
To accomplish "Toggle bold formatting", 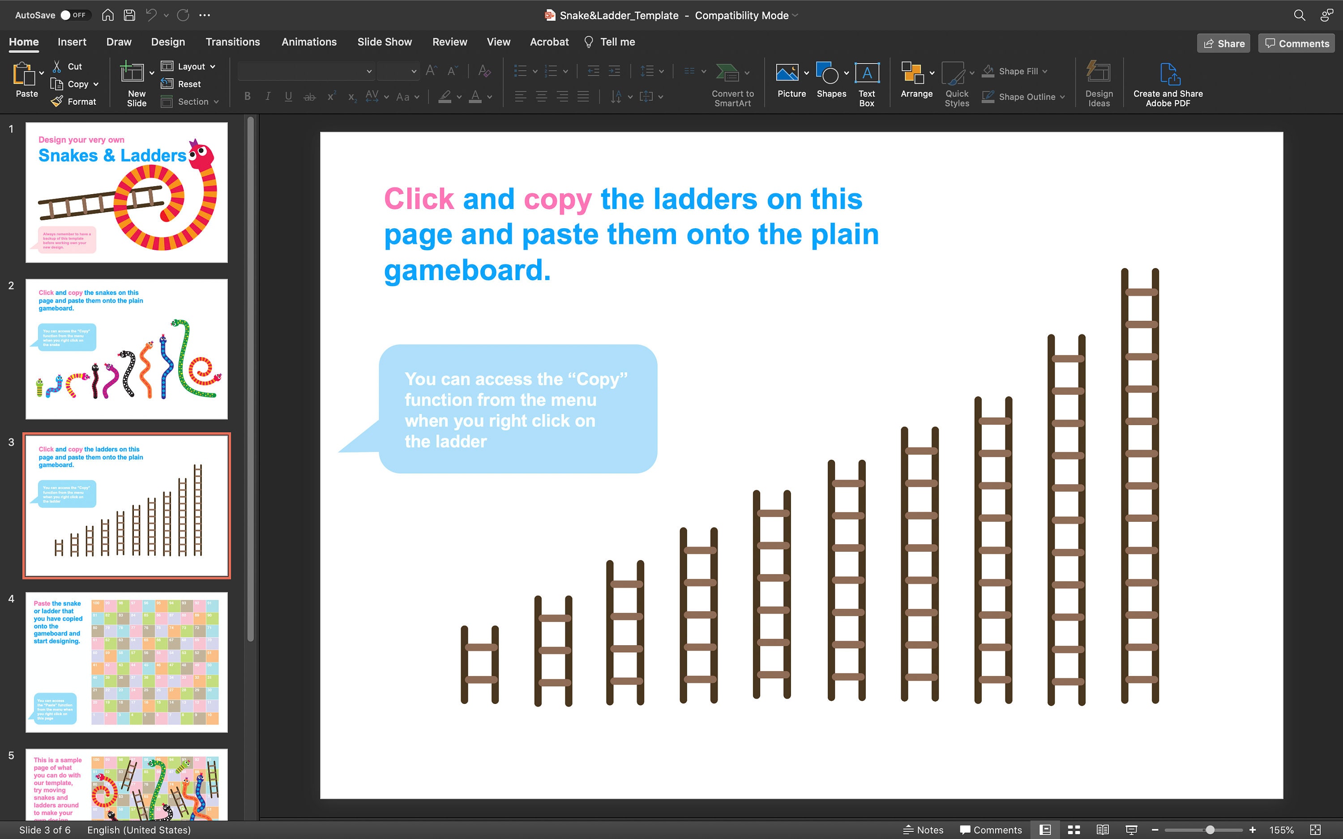I will pyautogui.click(x=247, y=96).
